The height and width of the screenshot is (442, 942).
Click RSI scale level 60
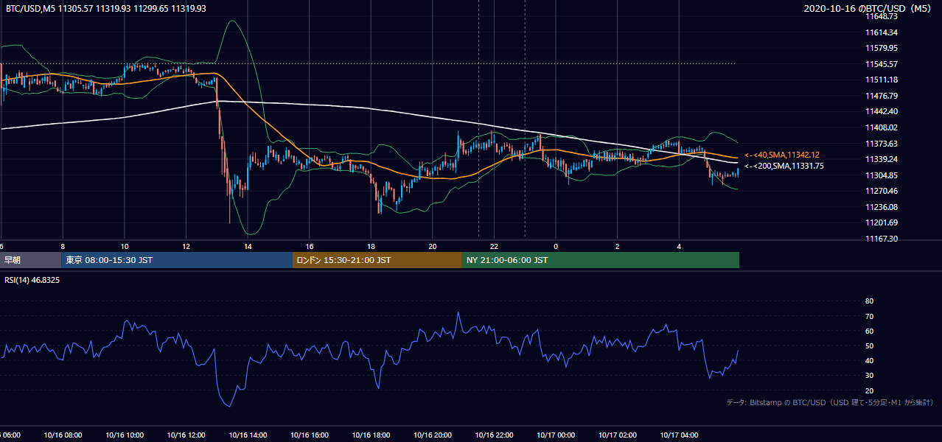[x=869, y=331]
